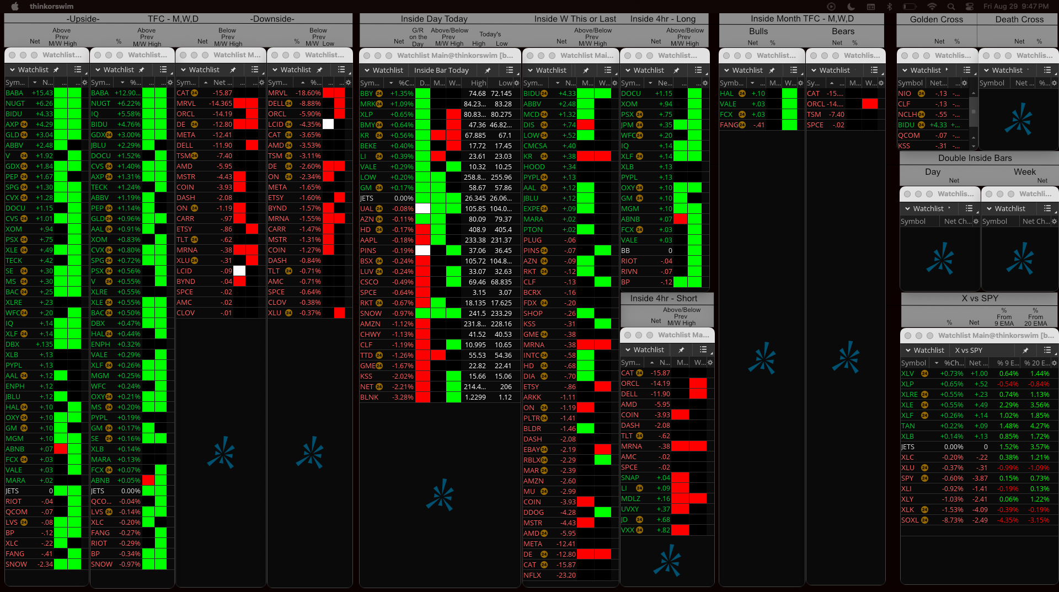Image resolution: width=1059 pixels, height=592 pixels.
Task: Toggle pin in X vs SPY watchlist
Action: (1025, 351)
